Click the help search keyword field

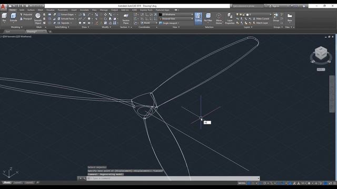(x=248, y=6)
